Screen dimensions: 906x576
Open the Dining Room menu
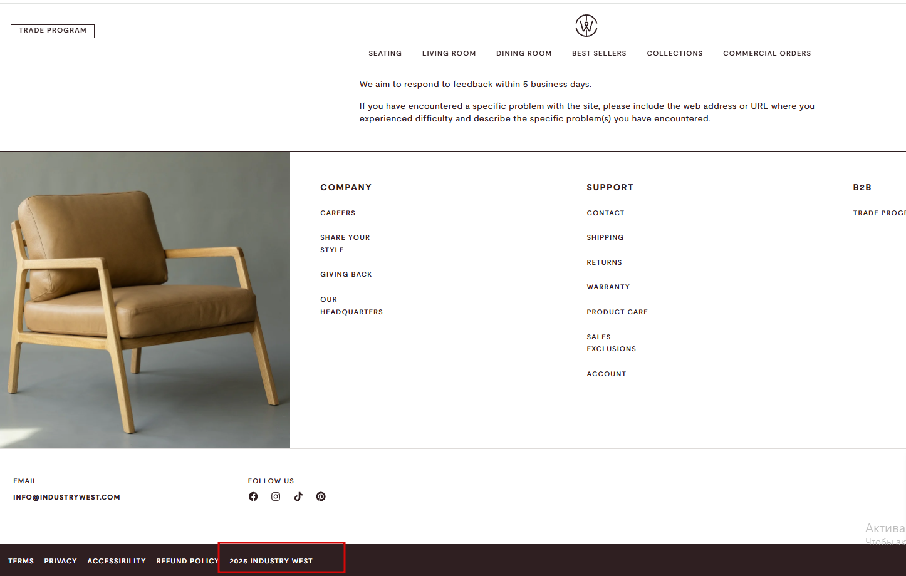pos(524,54)
